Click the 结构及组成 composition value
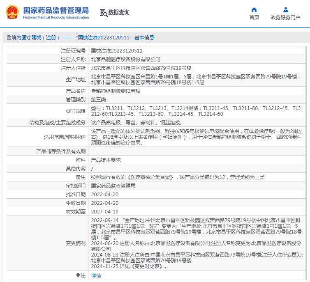The width and height of the screenshot is (310, 282). 136,123
